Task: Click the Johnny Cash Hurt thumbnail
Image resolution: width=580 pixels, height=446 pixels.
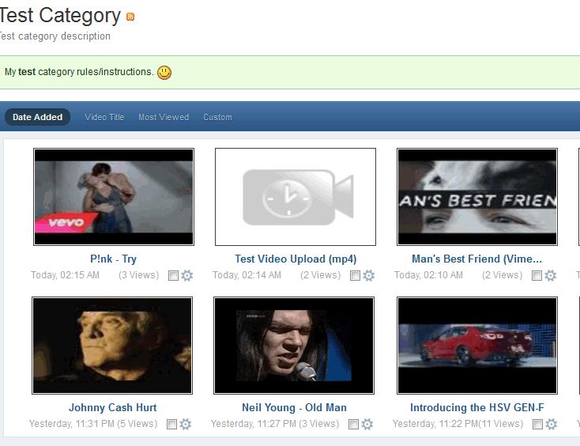Action: [112, 346]
